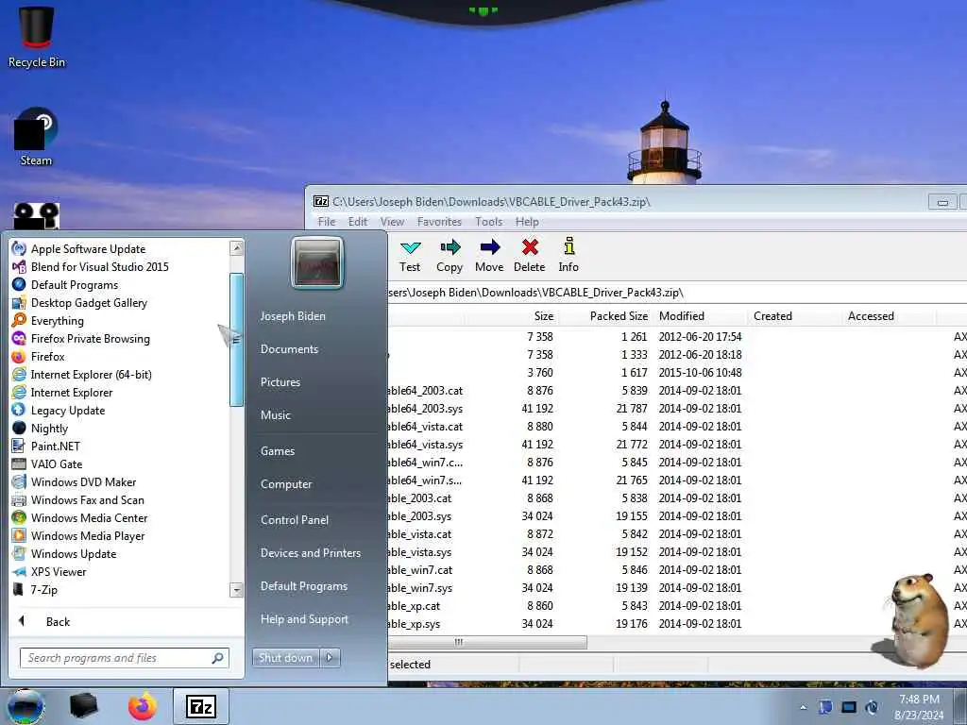Click the 7-Zip taskbar button
This screenshot has width=967, height=725.
point(201,706)
